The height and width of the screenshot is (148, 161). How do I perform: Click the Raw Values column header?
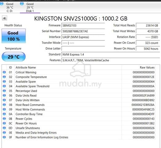point(147,68)
